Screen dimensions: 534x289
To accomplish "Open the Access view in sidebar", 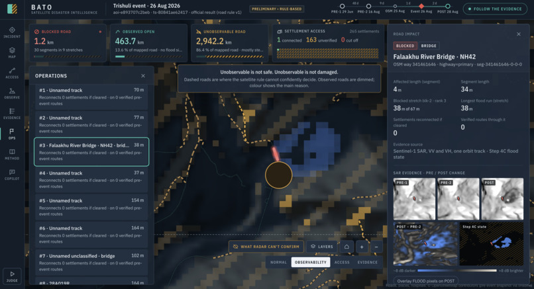I will pyautogui.click(x=12, y=73).
